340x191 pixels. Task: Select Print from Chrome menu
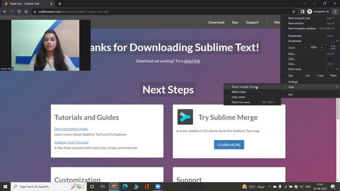[x=310, y=54]
